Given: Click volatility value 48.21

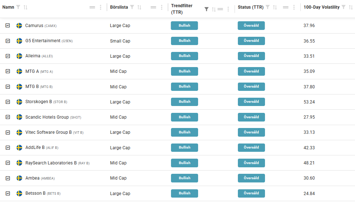Looking at the screenshot, I should point(309,163).
